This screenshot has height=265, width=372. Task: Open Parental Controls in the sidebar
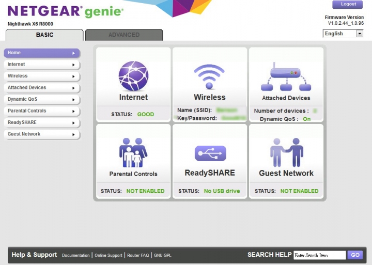[x=42, y=111]
